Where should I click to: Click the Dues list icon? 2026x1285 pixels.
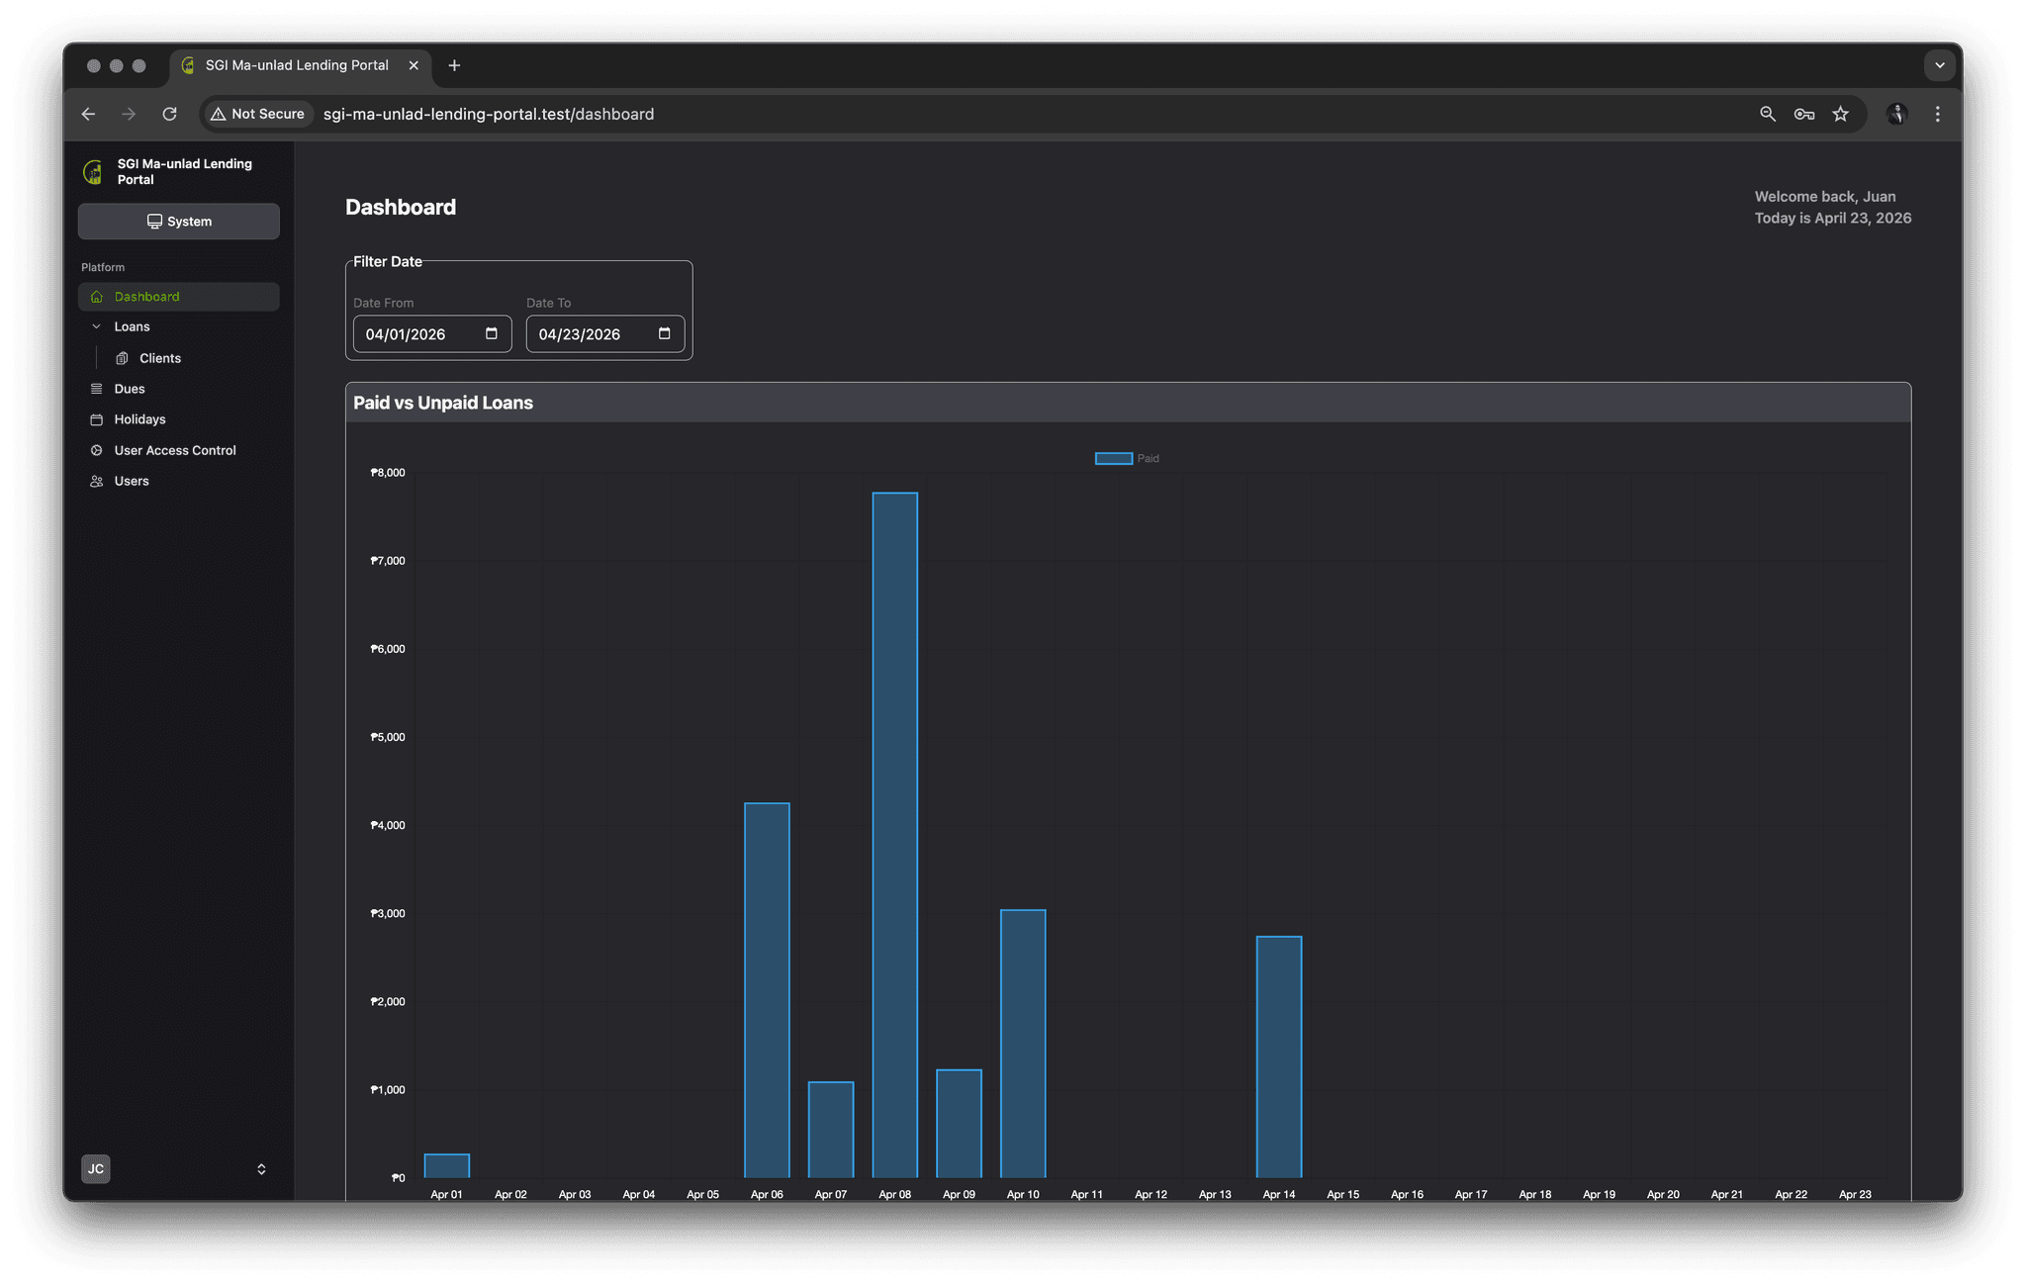click(96, 389)
